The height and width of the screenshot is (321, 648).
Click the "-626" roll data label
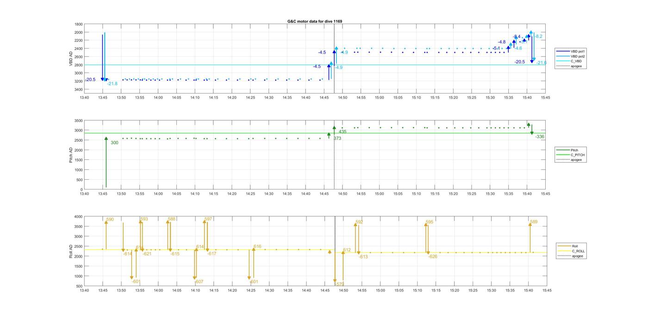[x=433, y=257]
